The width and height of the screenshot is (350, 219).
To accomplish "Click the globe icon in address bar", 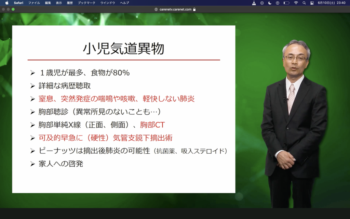I will pos(156,9).
